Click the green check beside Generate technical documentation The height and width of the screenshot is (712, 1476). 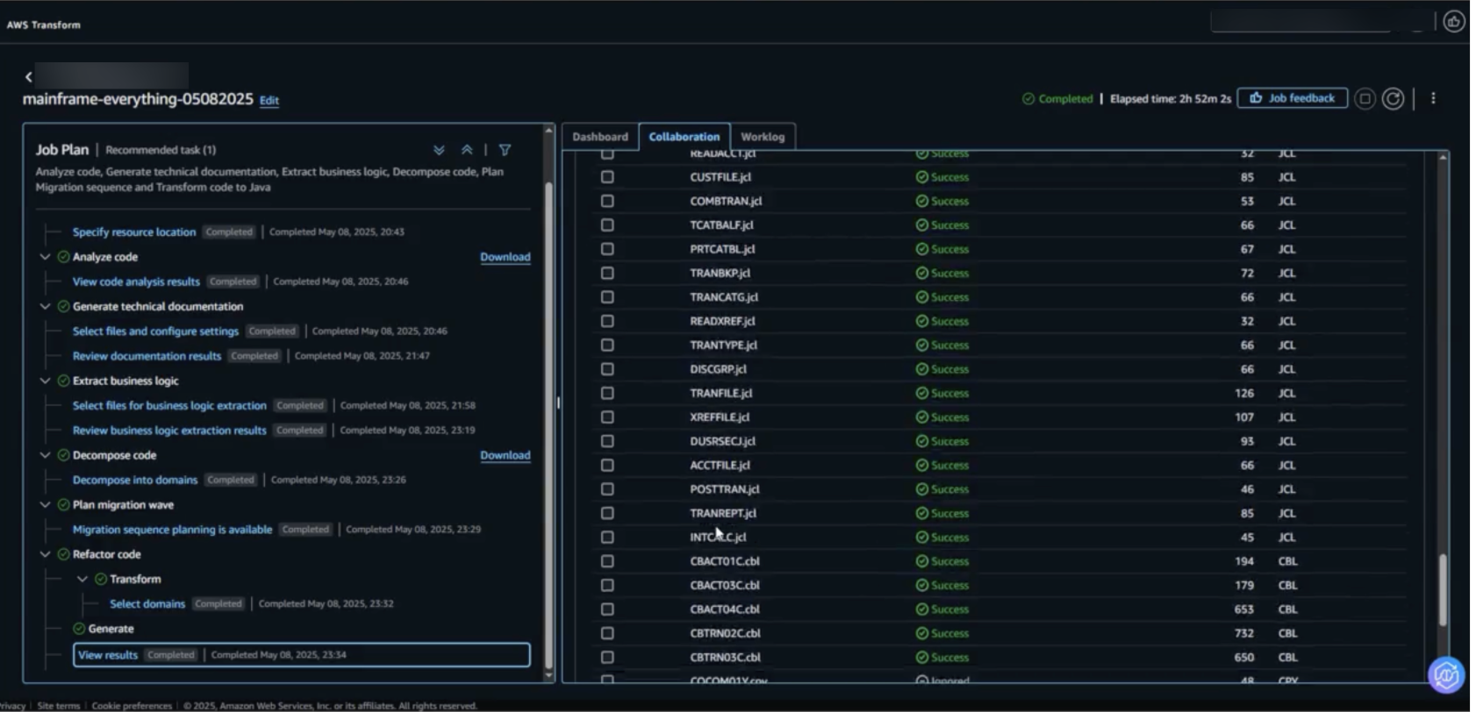coord(63,306)
